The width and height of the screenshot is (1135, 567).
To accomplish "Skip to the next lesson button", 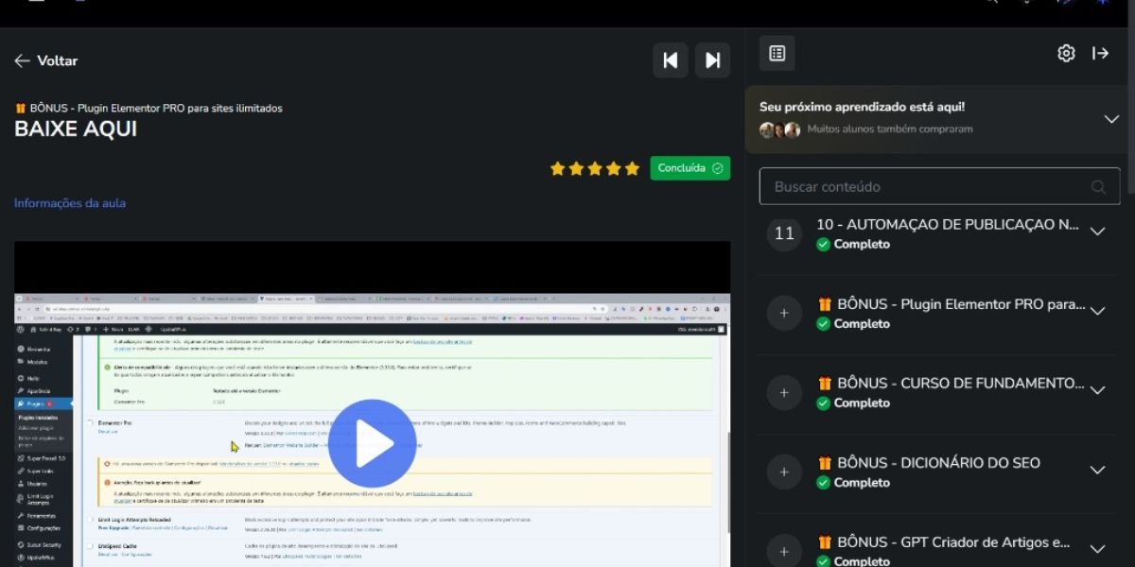I will pos(712,60).
